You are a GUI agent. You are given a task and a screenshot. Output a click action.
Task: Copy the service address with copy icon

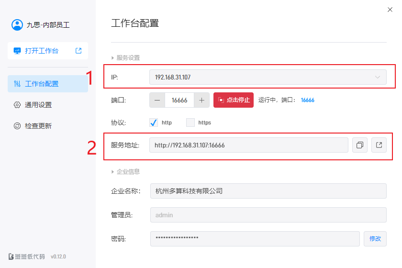pos(359,145)
